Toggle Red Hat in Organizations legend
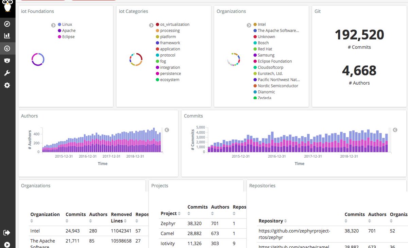 pyautogui.click(x=263, y=49)
